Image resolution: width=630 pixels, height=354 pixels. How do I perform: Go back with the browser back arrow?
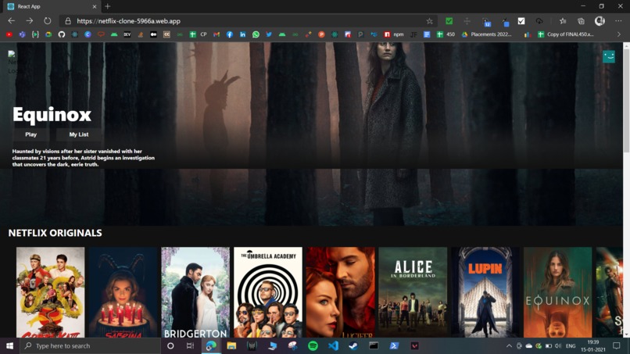coord(11,21)
